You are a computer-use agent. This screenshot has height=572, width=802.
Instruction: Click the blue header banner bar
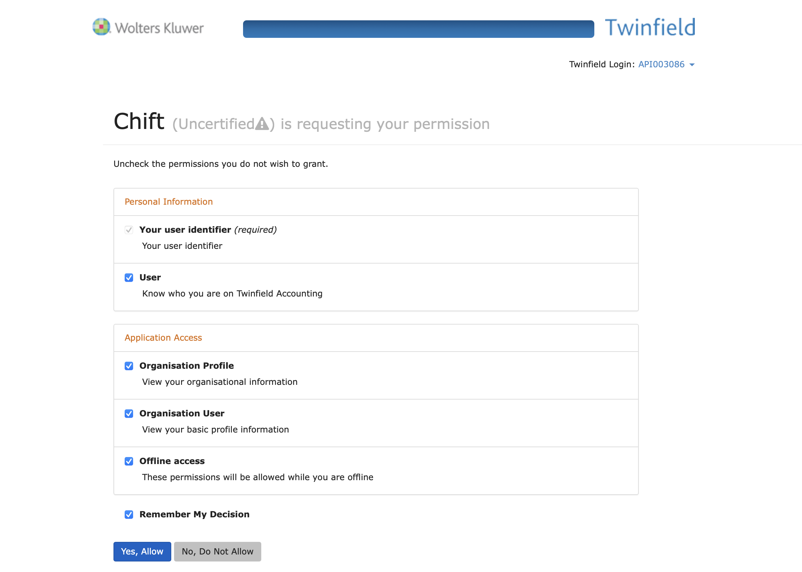pos(418,29)
